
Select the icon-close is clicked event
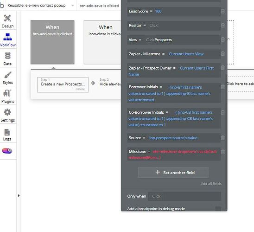(x=102, y=42)
